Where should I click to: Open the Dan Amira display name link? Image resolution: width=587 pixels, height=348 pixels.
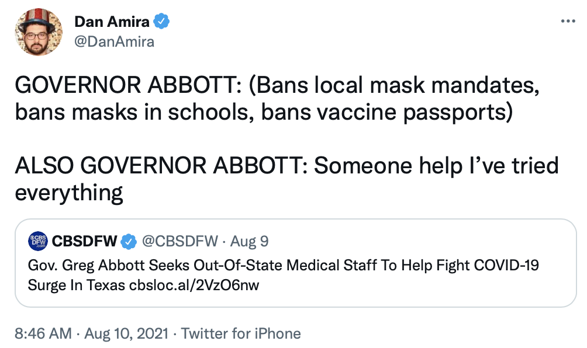[x=112, y=22]
